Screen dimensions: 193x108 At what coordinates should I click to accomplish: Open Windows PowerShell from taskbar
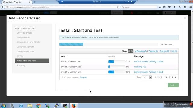tap(21, 106)
